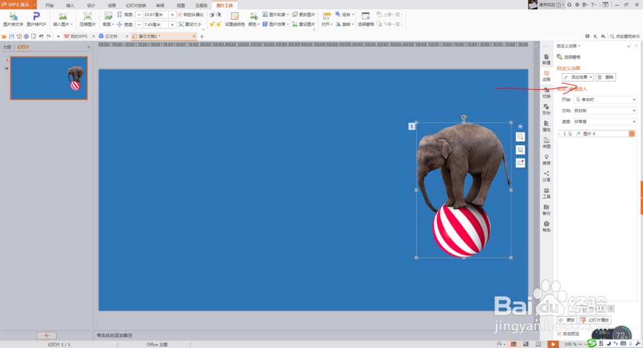Open the 图片效果 picture effects dropdown
The width and height of the screenshot is (643, 348).
click(x=276, y=24)
